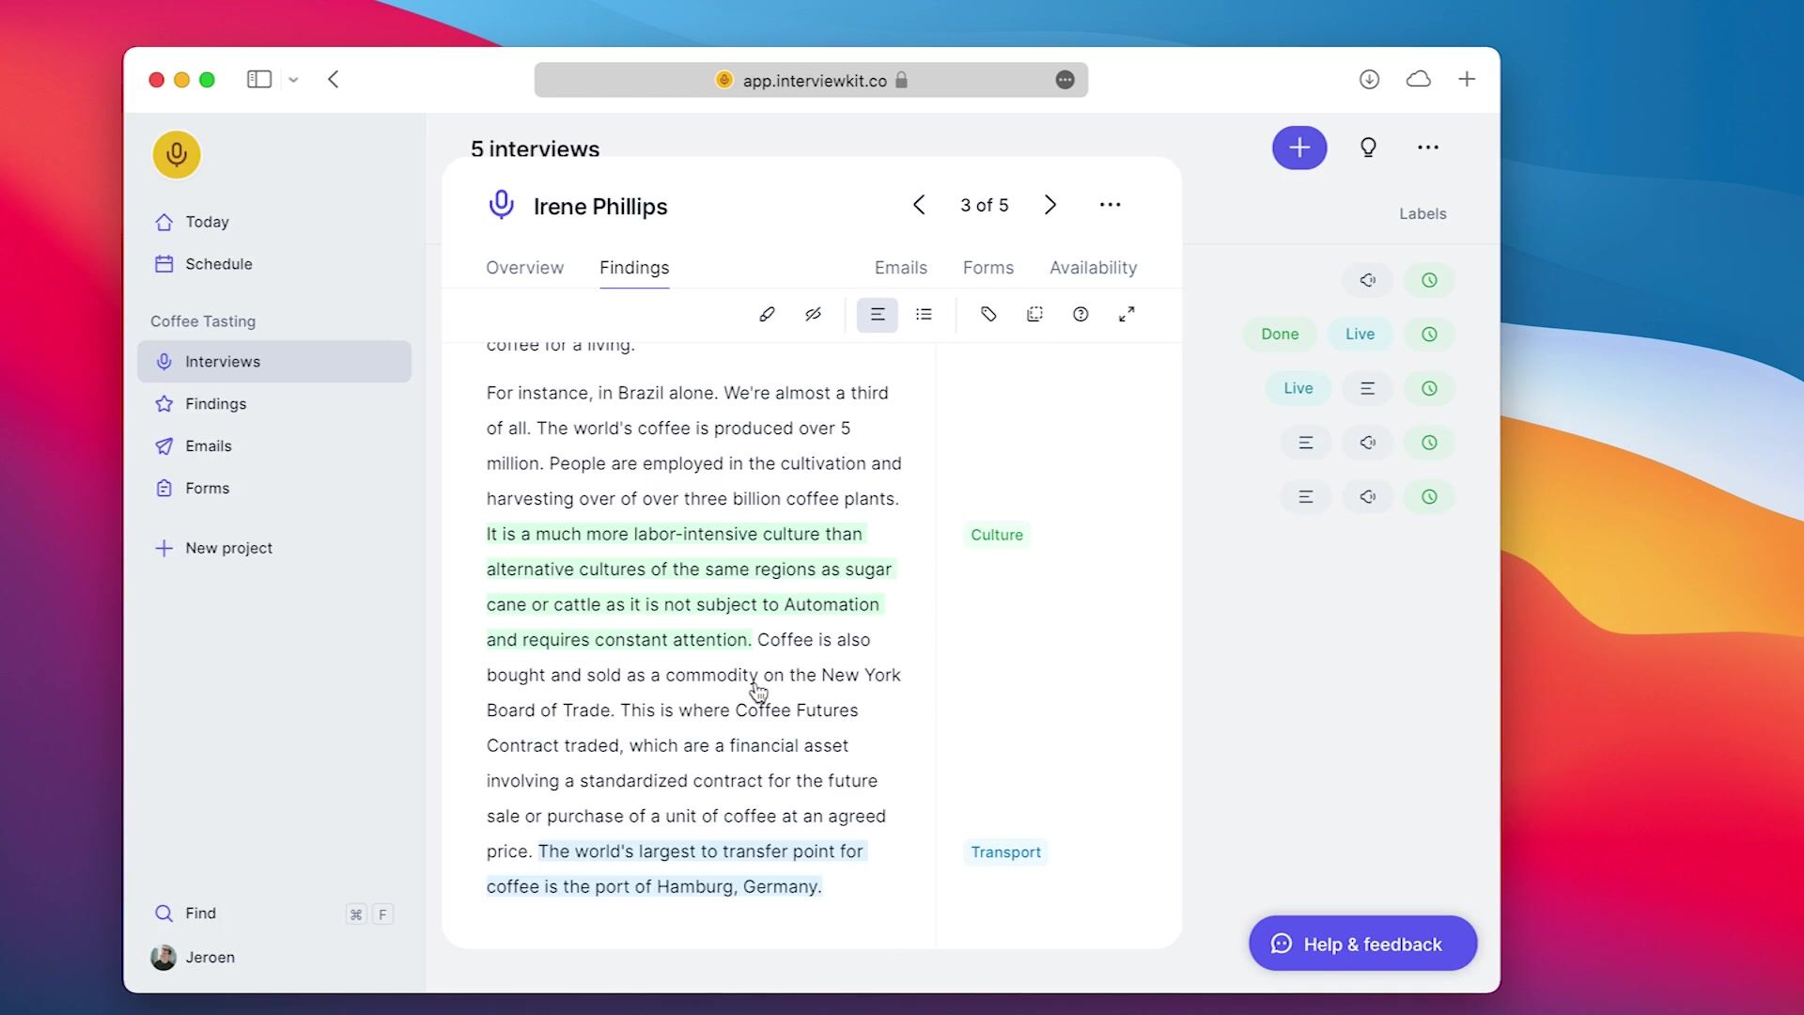The height and width of the screenshot is (1015, 1804).
Task: Switch to the Emails tab in interview panel
Action: 901,268
